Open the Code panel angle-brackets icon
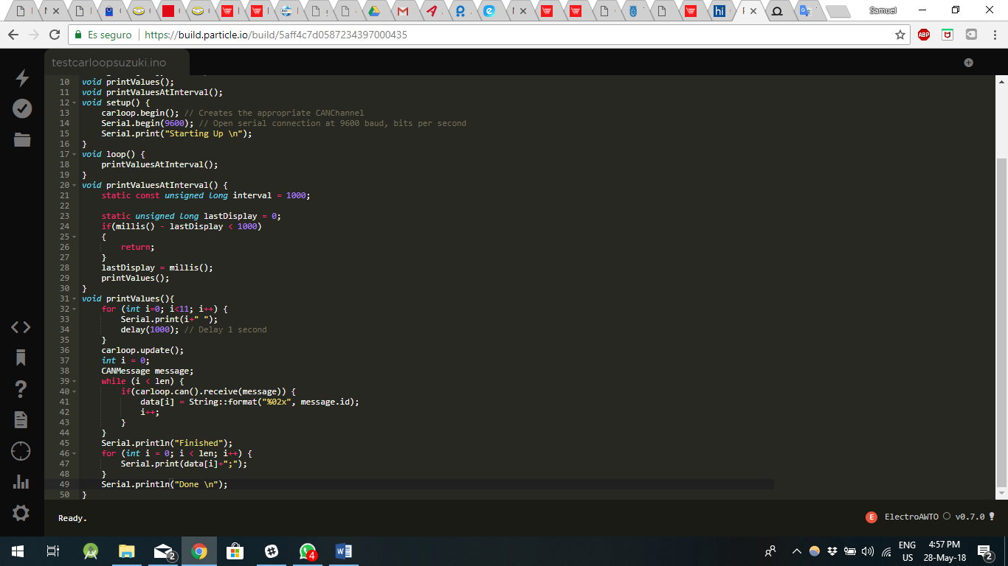The height and width of the screenshot is (566, 1008). (x=21, y=327)
